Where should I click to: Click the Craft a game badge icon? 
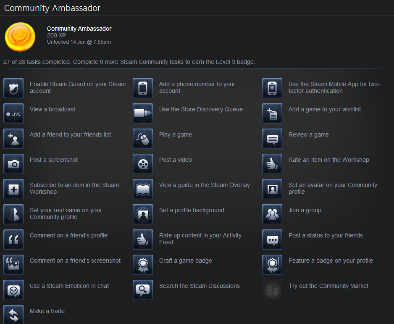(143, 265)
